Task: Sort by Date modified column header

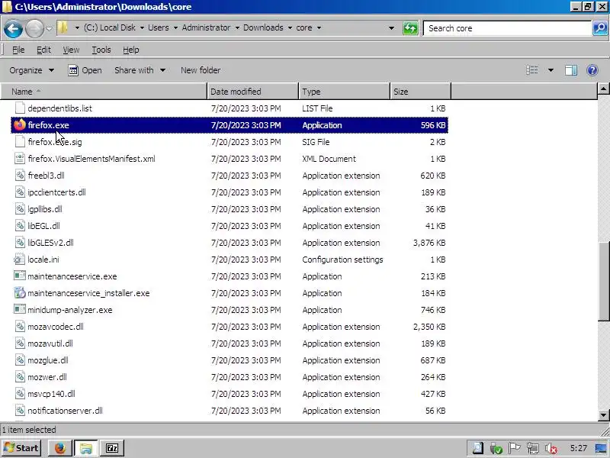Action: pos(253,92)
